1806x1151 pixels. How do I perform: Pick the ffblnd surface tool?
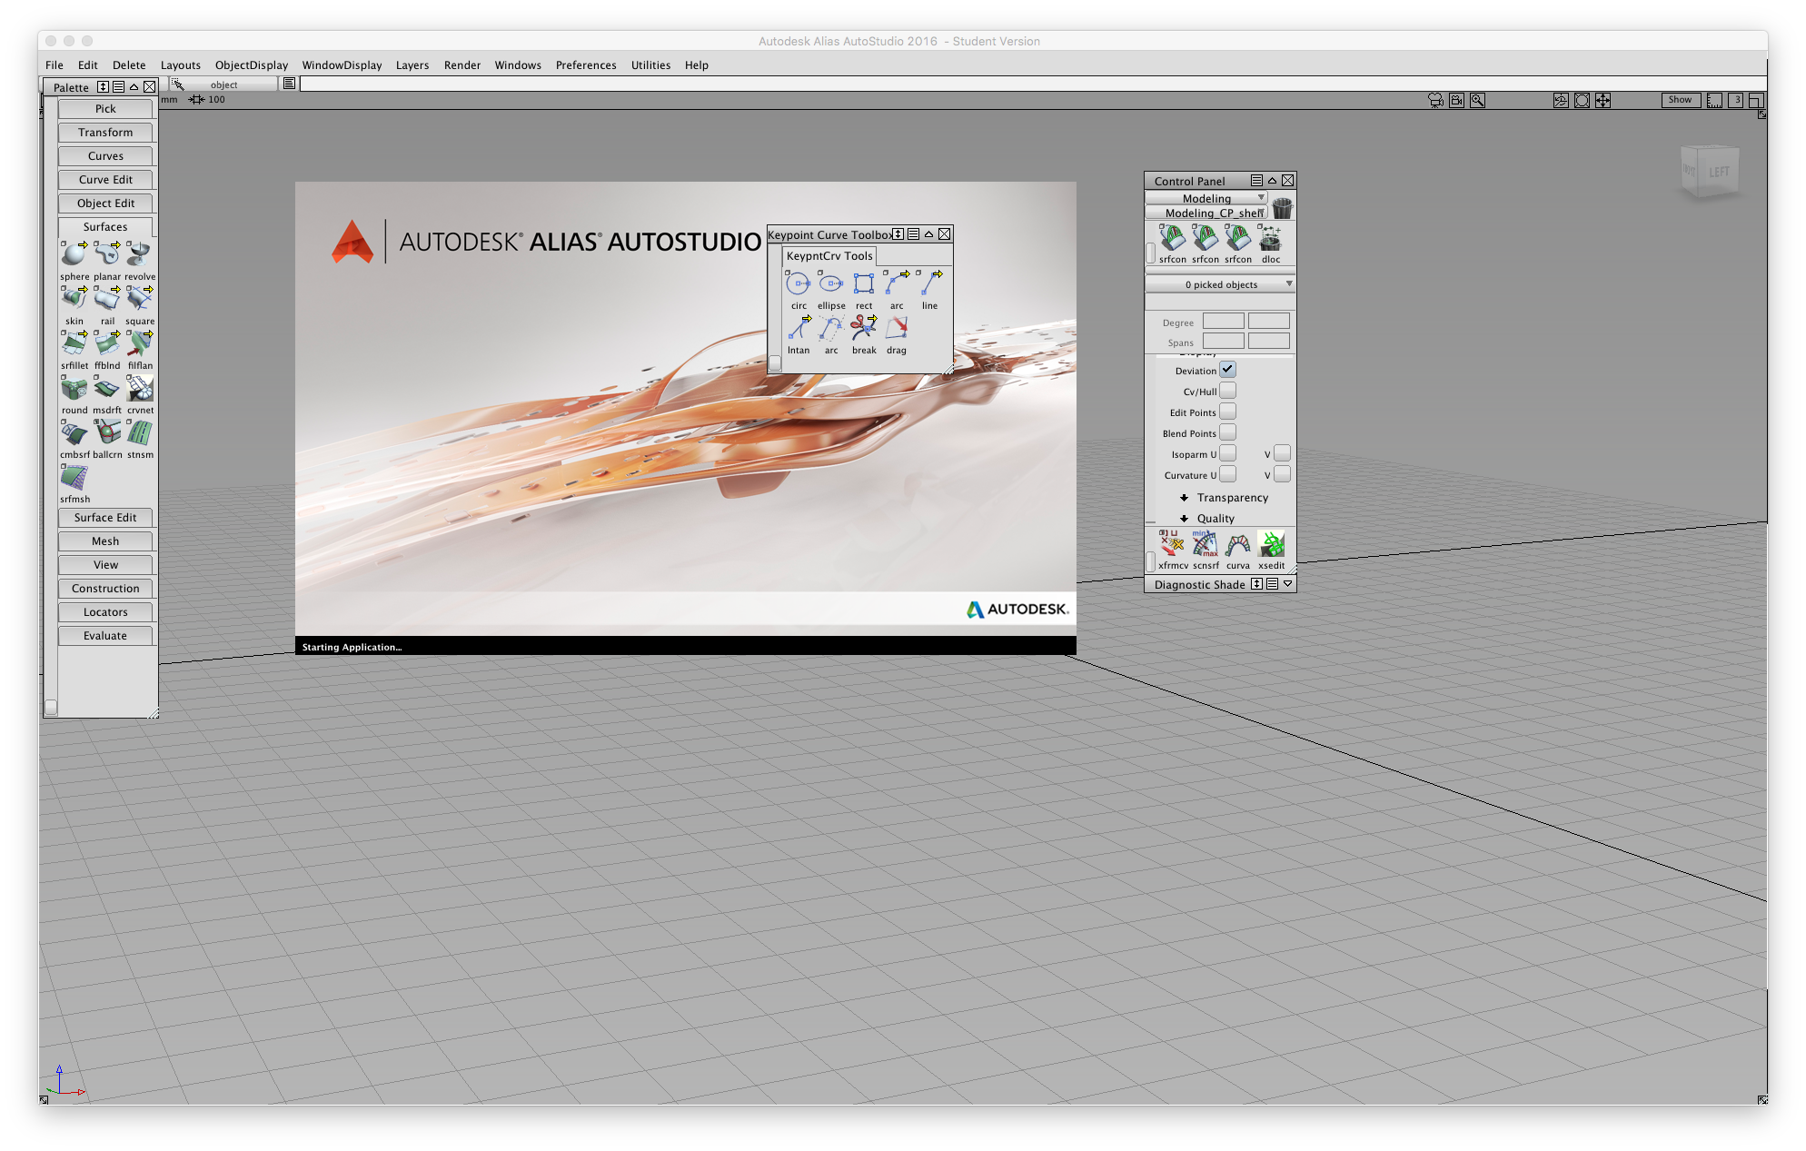coord(106,343)
